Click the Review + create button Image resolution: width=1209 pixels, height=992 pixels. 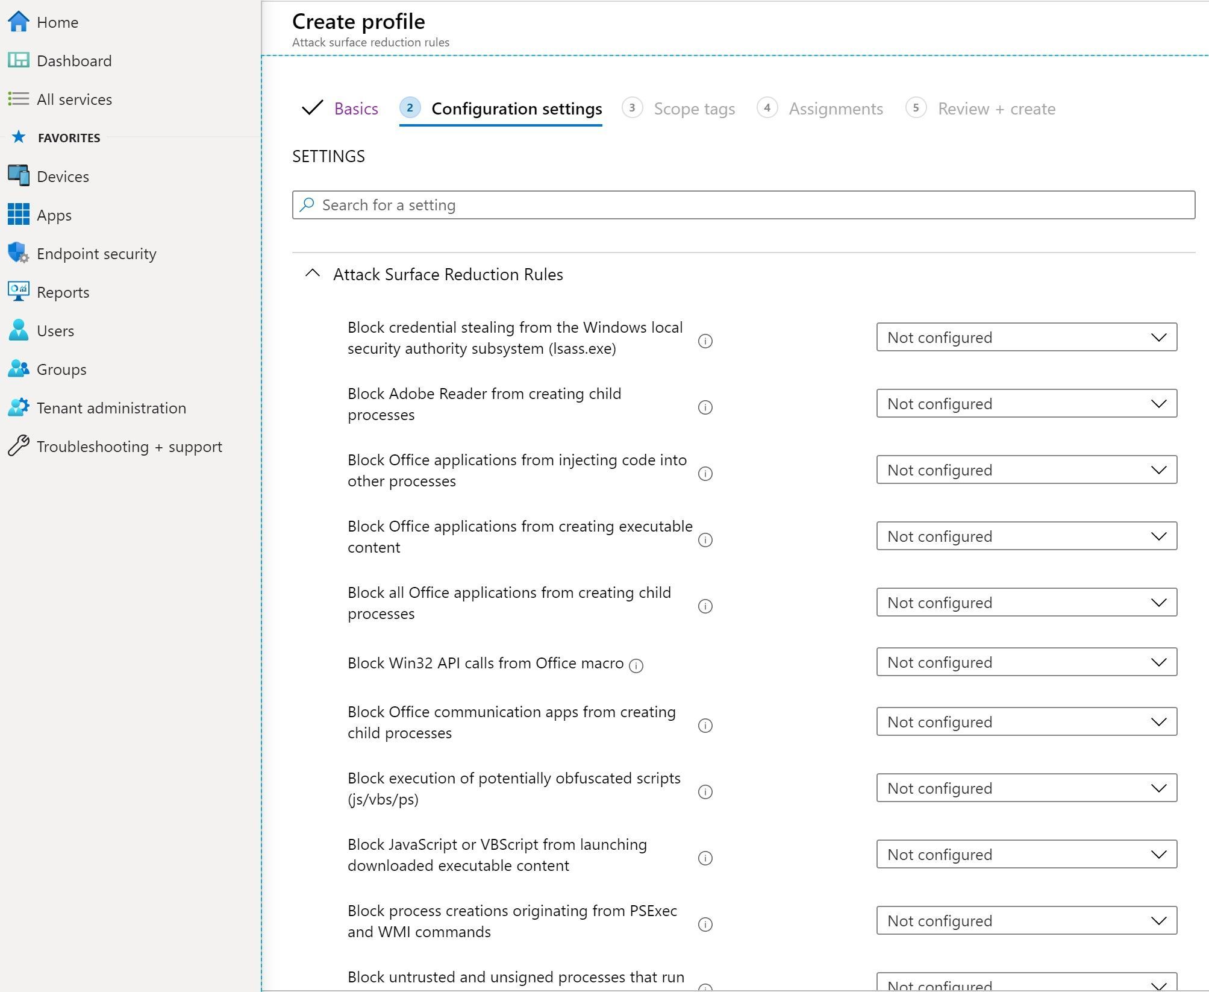[x=994, y=107]
